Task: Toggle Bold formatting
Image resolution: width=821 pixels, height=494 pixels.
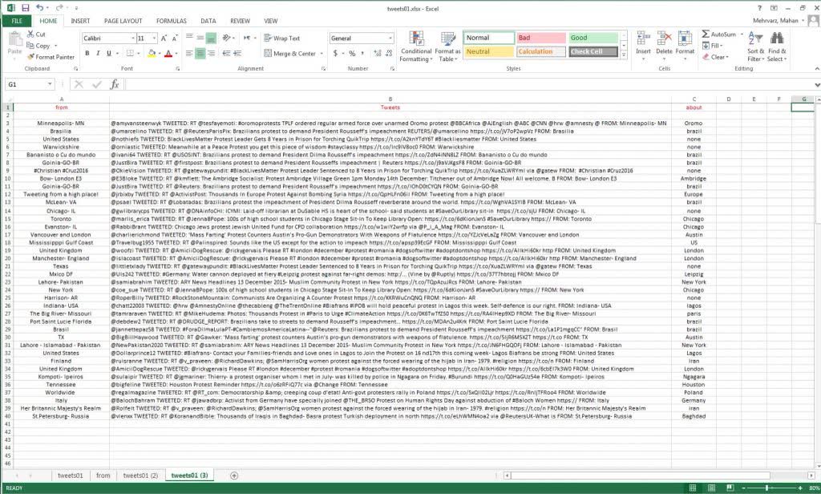Action: pyautogui.click(x=87, y=54)
